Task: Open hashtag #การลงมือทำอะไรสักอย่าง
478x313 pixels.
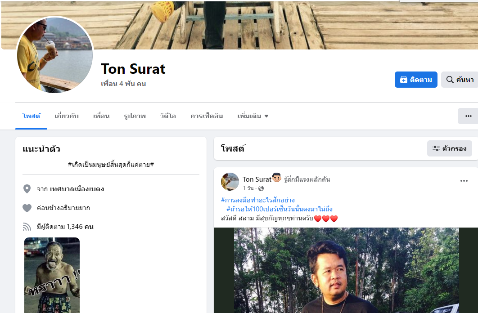Action: (x=257, y=200)
